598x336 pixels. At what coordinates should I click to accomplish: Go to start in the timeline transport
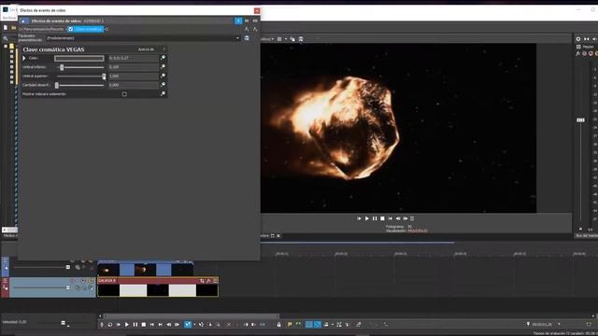coord(152,325)
